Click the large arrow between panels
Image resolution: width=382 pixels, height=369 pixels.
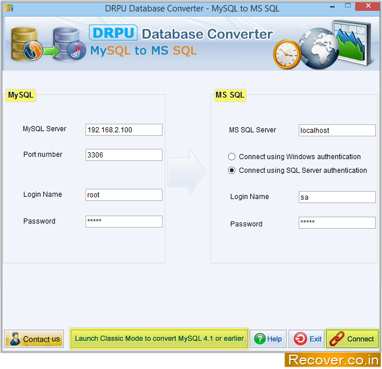point(186,172)
